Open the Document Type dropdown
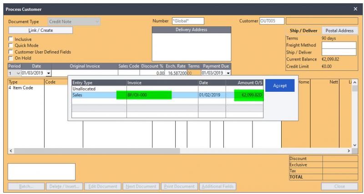The width and height of the screenshot is (364, 194). 97,21
